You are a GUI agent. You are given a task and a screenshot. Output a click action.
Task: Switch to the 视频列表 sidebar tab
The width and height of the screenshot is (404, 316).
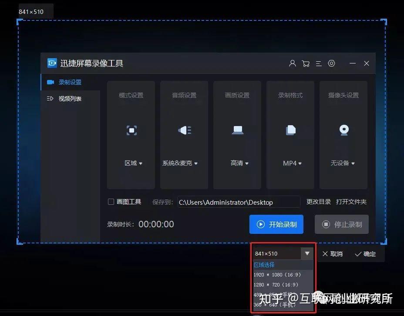71,99
